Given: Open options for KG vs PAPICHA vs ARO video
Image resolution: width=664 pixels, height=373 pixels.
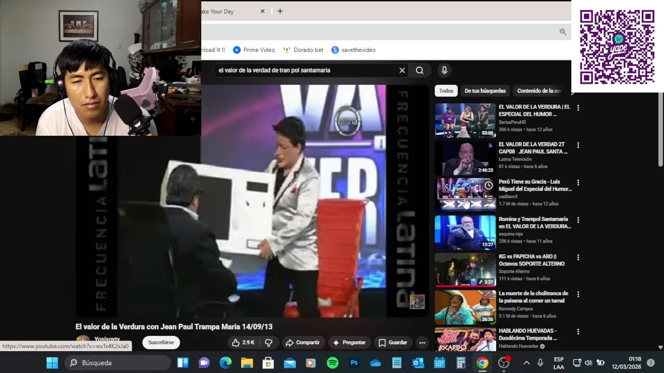Looking at the screenshot, I should [x=578, y=257].
